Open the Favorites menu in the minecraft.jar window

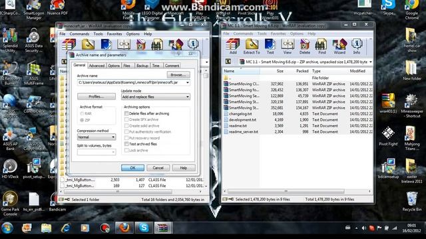[114, 34]
